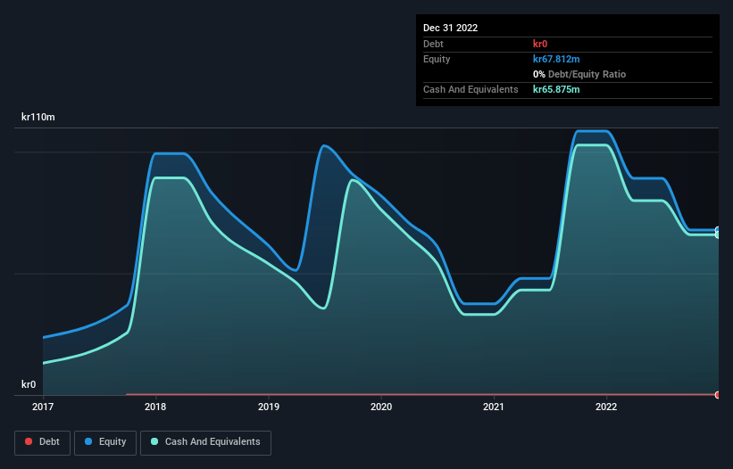Click the red kr0 debt value
The image size is (733, 469).
coord(540,44)
